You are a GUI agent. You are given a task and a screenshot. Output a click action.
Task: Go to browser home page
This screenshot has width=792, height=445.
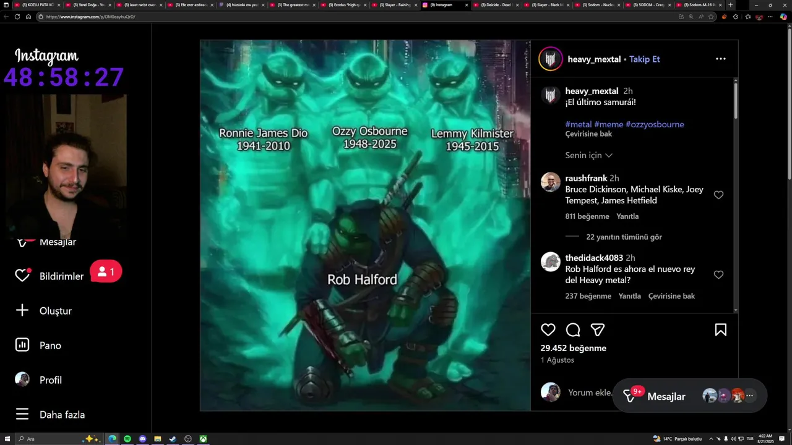click(28, 17)
